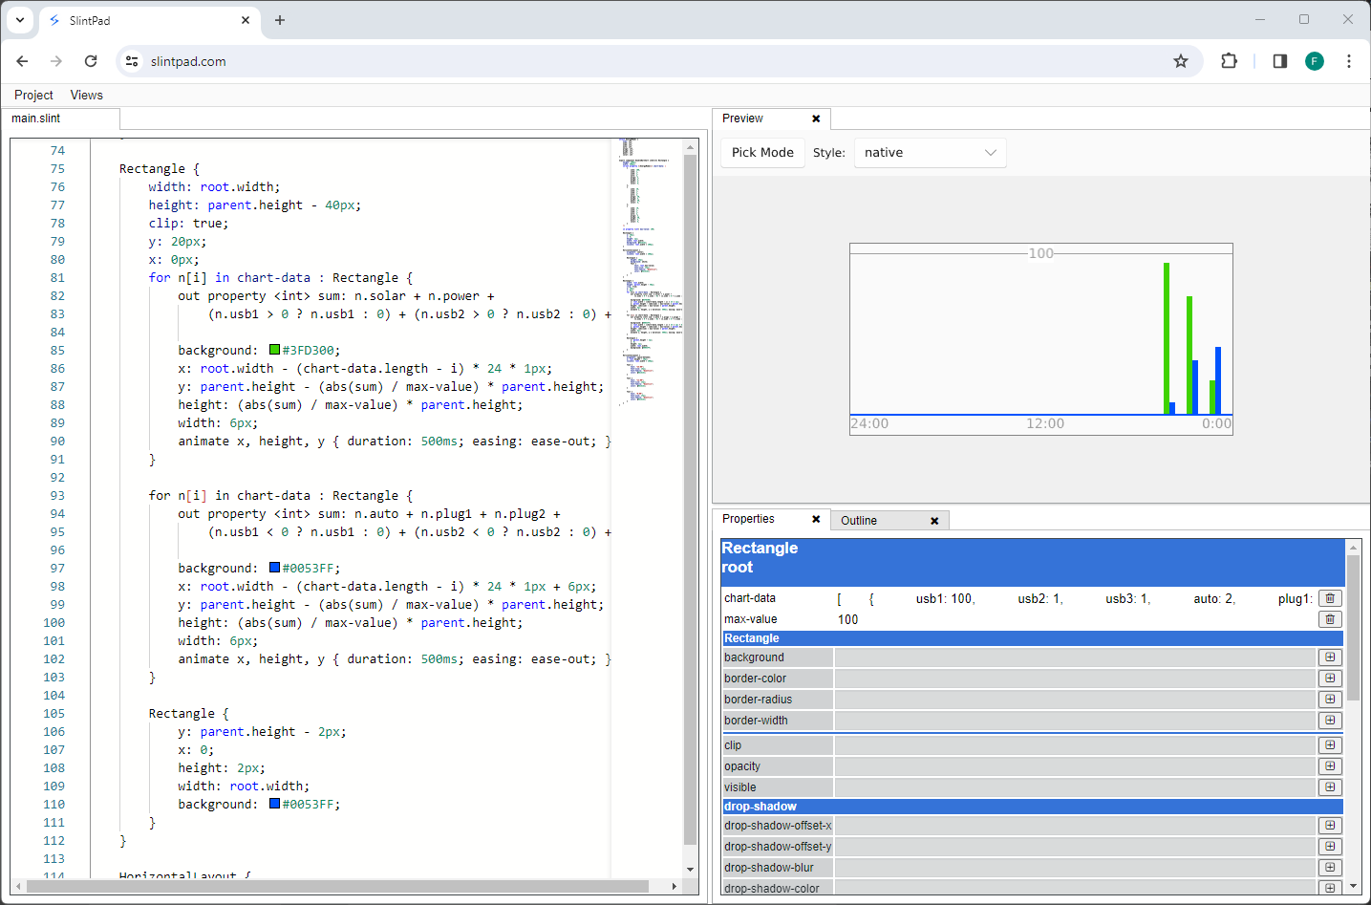Click the plus icon next to border-radius
The height and width of the screenshot is (905, 1371).
click(1329, 699)
